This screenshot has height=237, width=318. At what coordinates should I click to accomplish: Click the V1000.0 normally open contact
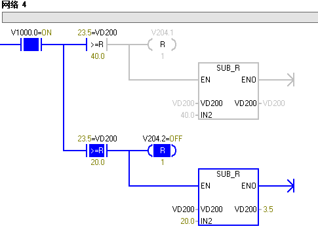(31, 45)
